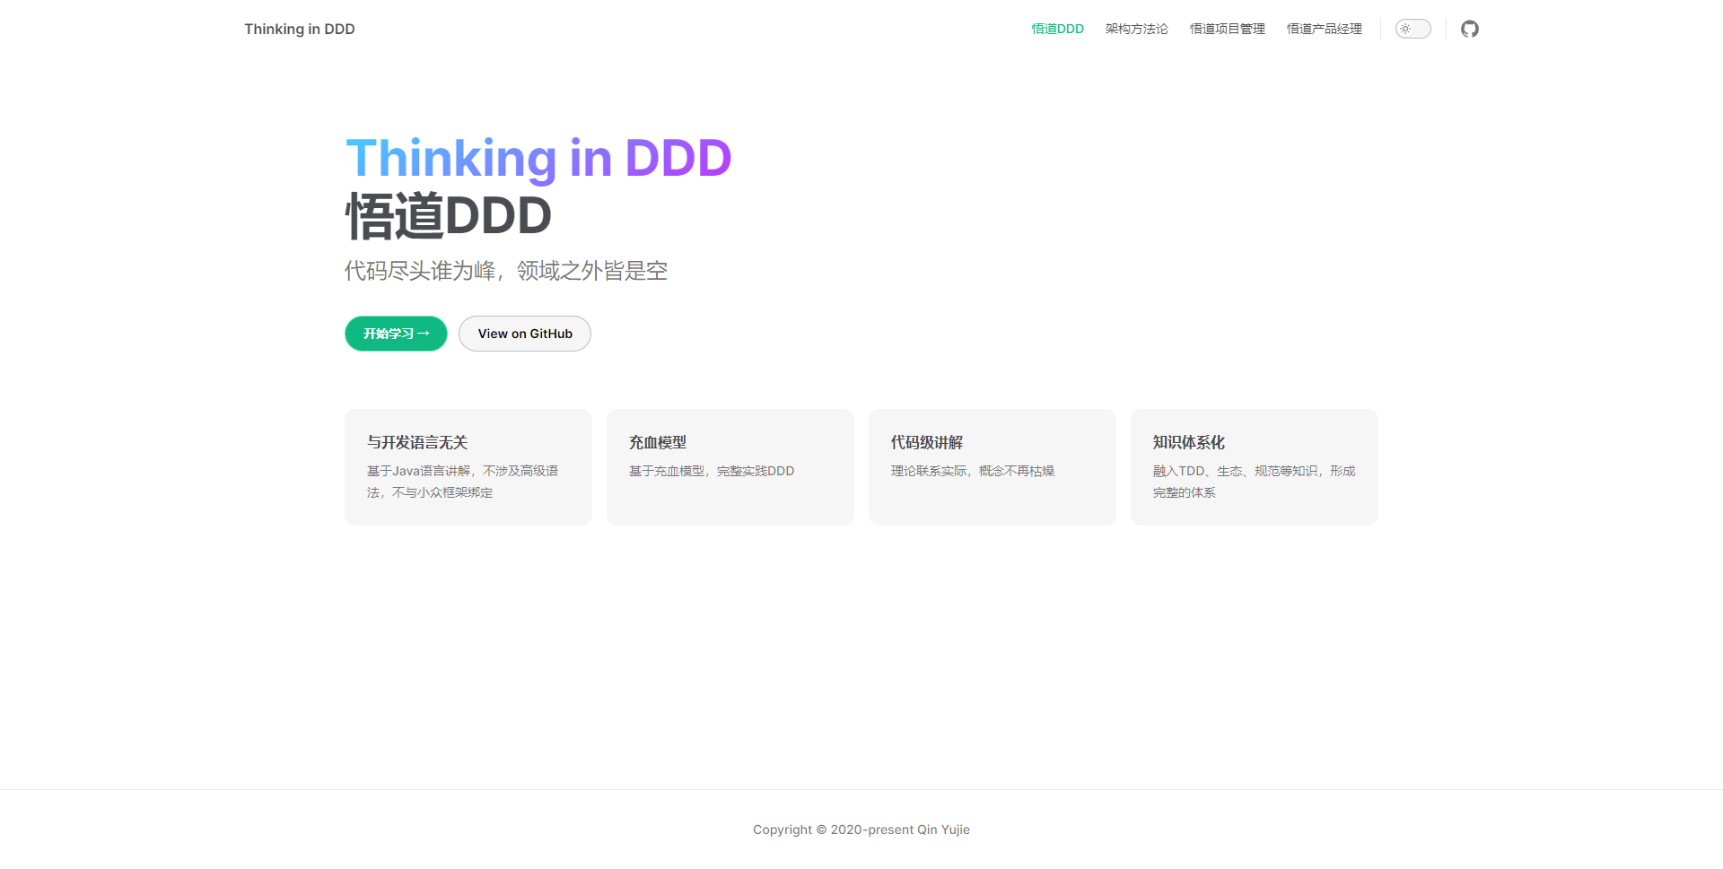Click the 代码级讲解 feature card title
This screenshot has width=1723, height=869.
pos(926,442)
